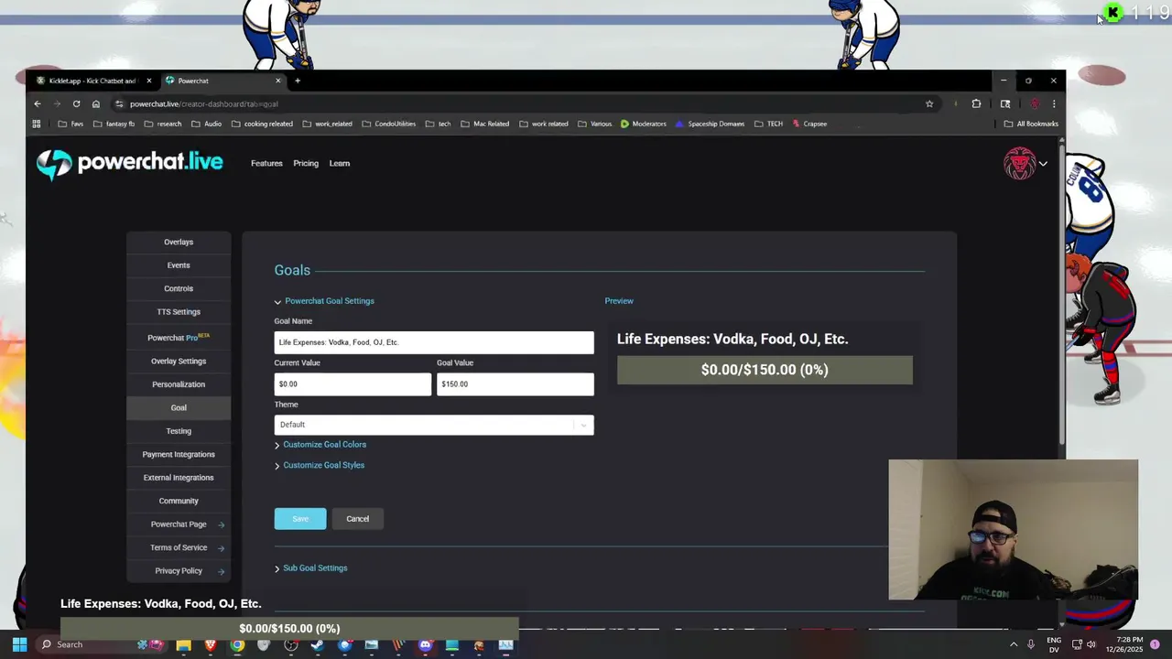Bookmark this page with the star icon

(x=929, y=103)
